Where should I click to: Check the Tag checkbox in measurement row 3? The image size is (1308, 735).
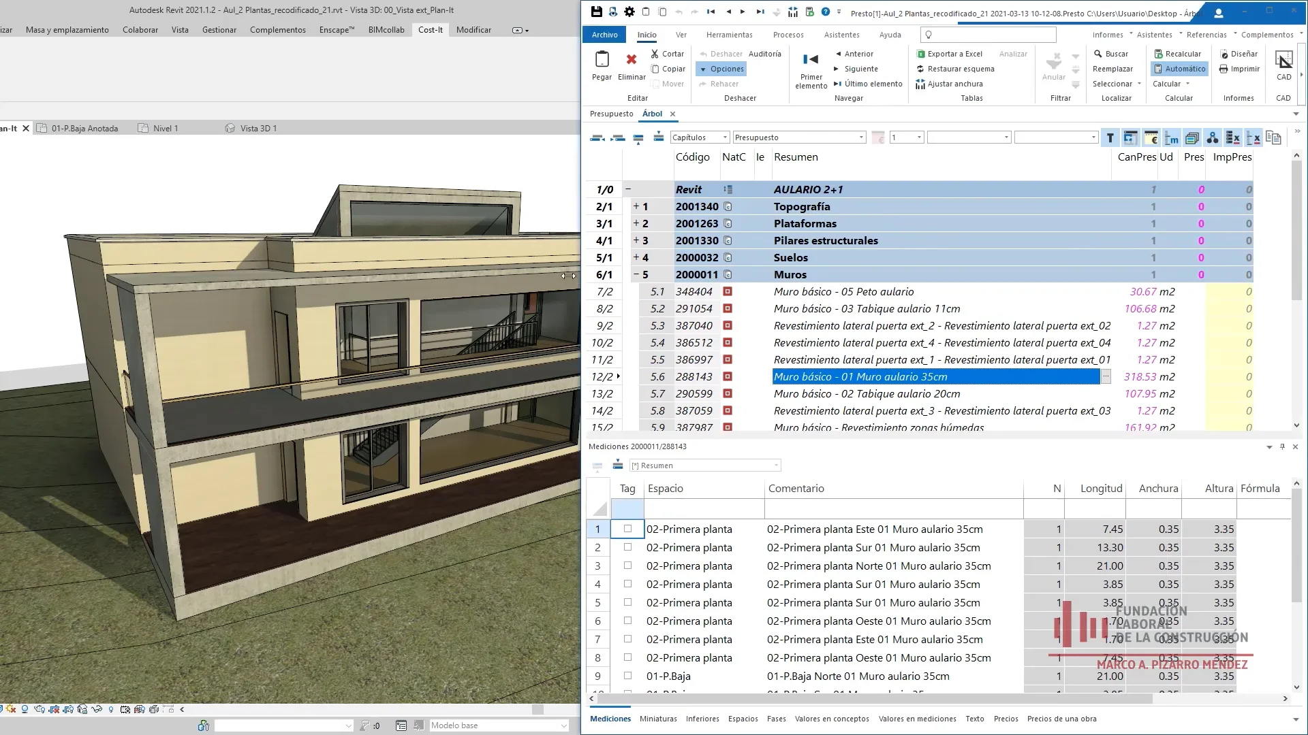[x=627, y=566]
